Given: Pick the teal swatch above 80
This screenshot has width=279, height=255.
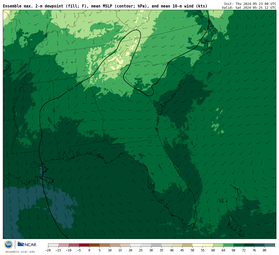Looking at the screenshot, I should pyautogui.click(x=270, y=245).
